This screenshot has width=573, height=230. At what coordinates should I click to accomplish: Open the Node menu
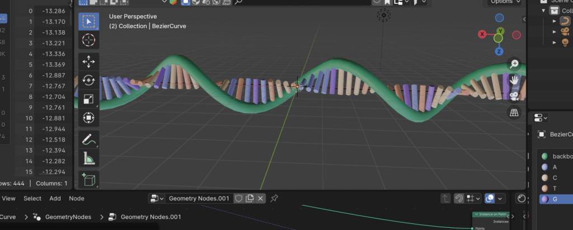tap(77, 198)
